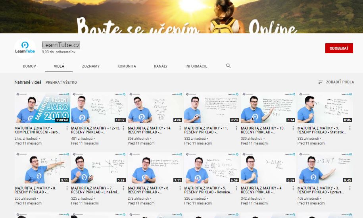
Task: Click the 468 zhliadnutí text
Action: (308, 198)
